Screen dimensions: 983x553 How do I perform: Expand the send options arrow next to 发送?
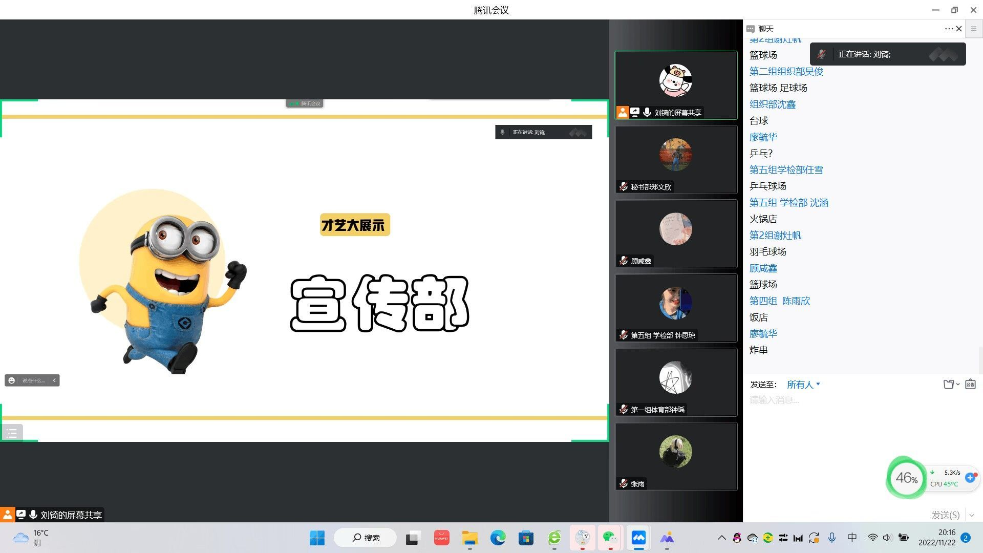pos(972,515)
